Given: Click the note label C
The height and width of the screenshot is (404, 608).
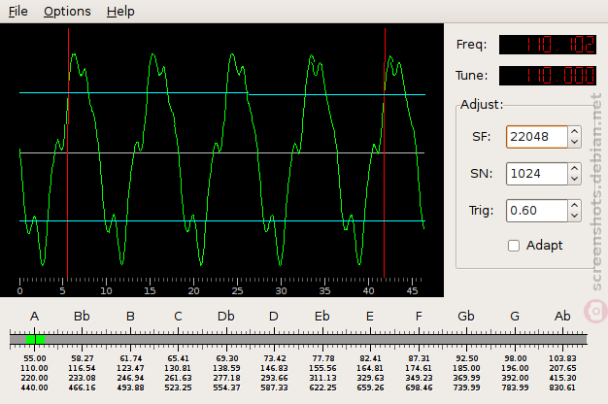Looking at the screenshot, I should tap(178, 317).
